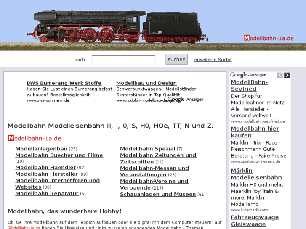Image resolution: width=306 pixels, height=229 pixels.
Task: Open Modellbahn-Vereine und Verbaende category
Action: tap(154, 184)
